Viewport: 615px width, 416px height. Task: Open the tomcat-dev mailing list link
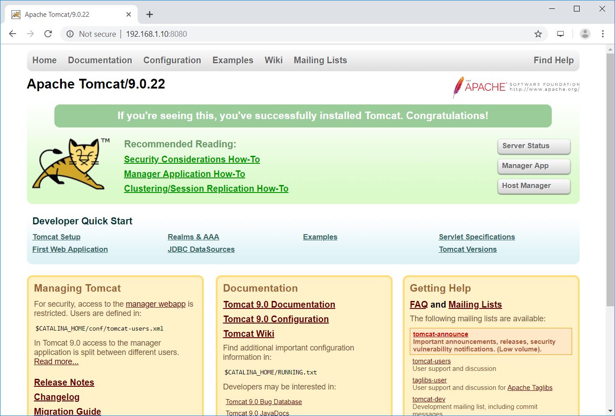tap(429, 399)
